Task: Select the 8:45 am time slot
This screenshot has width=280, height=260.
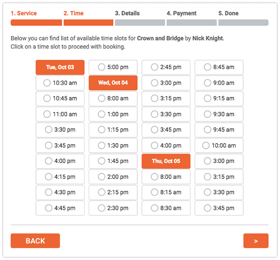Action: 219,67
